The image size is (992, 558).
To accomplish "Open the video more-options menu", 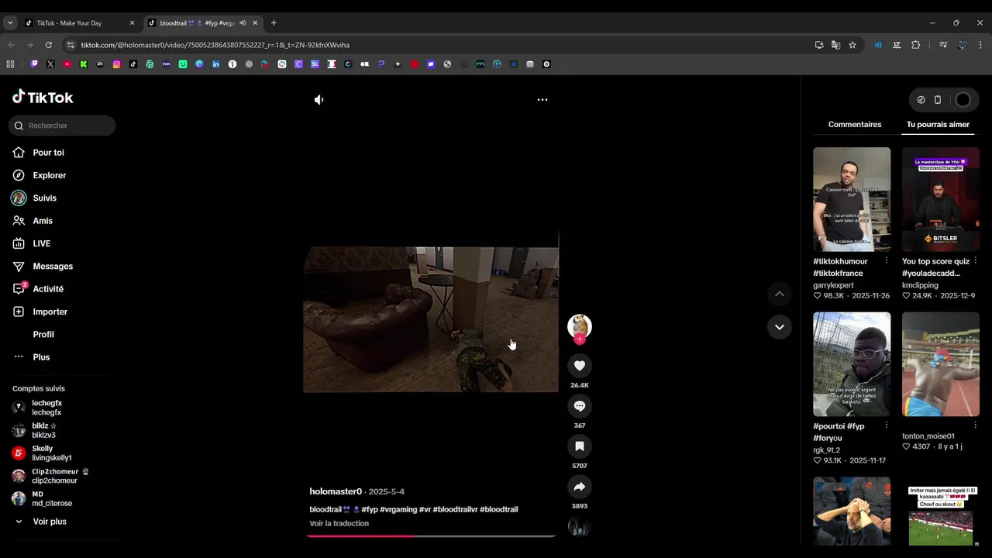I will pos(542,100).
